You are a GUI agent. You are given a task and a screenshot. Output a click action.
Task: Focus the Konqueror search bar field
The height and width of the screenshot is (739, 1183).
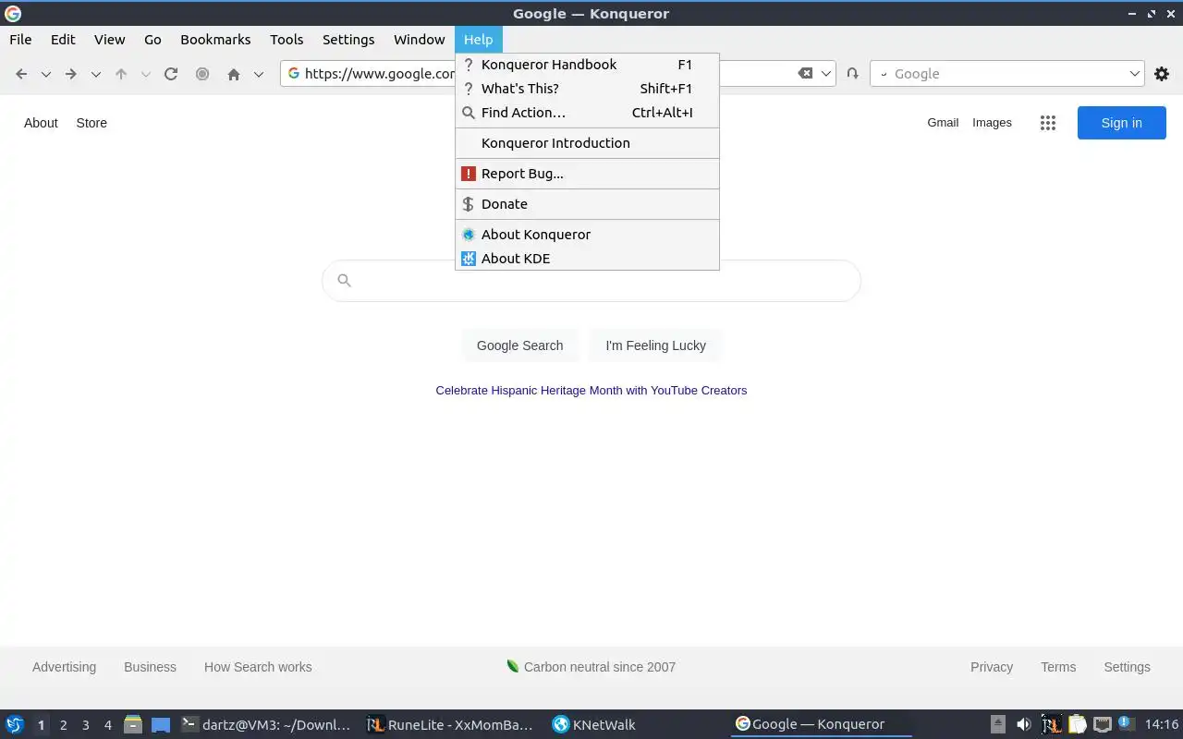(x=1007, y=74)
